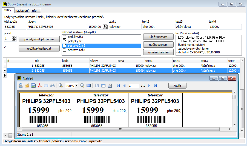
Task: Click uložit/aktualizovat button
Action: point(39,48)
